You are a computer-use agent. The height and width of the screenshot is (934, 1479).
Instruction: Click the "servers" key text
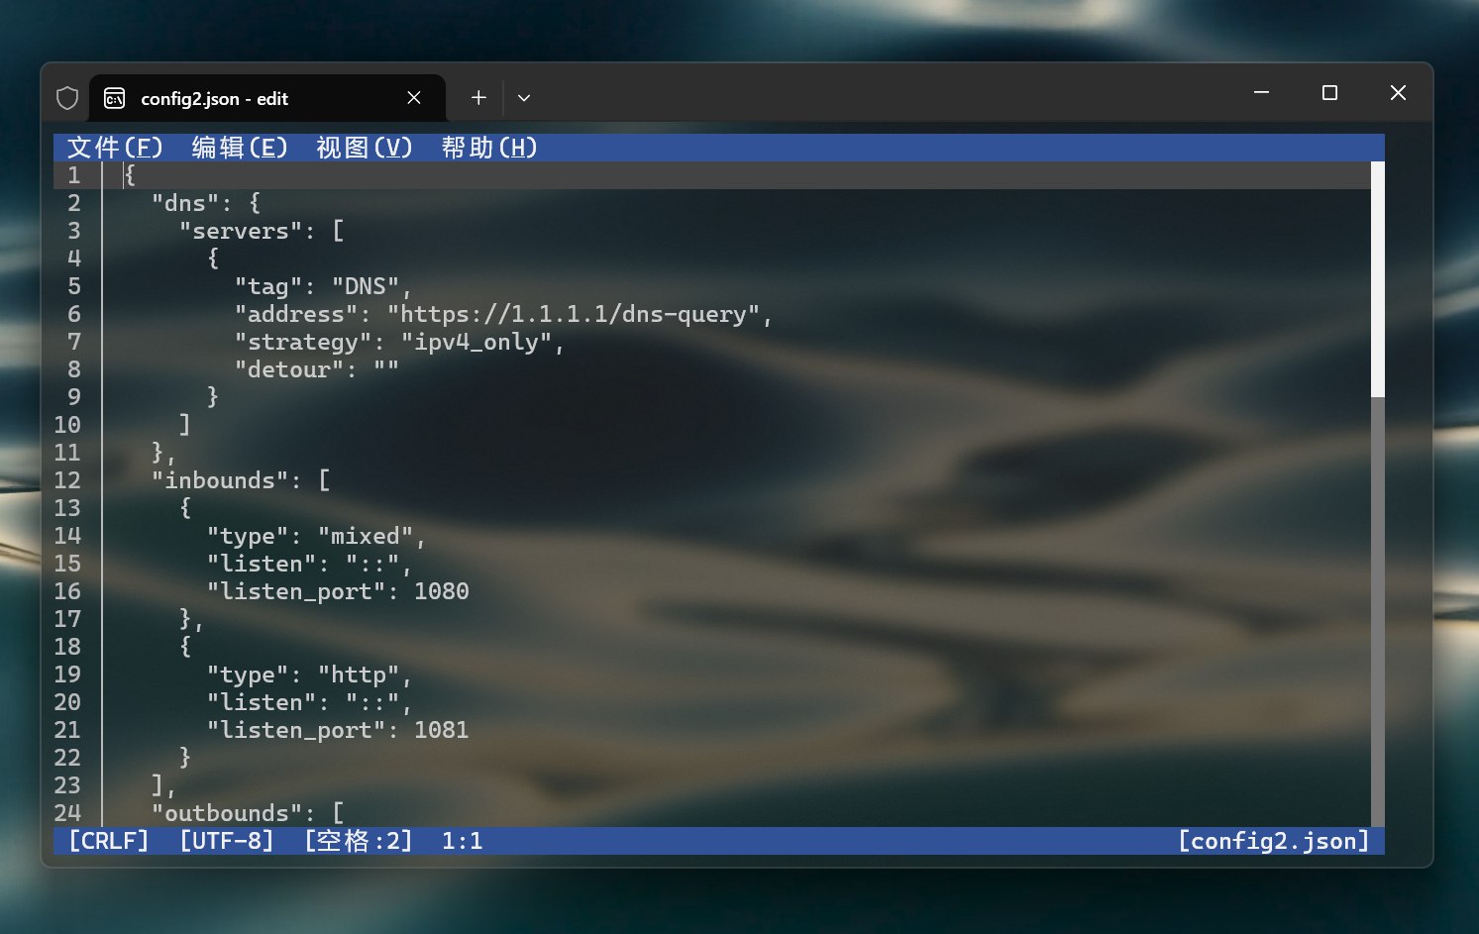pyautogui.click(x=241, y=231)
